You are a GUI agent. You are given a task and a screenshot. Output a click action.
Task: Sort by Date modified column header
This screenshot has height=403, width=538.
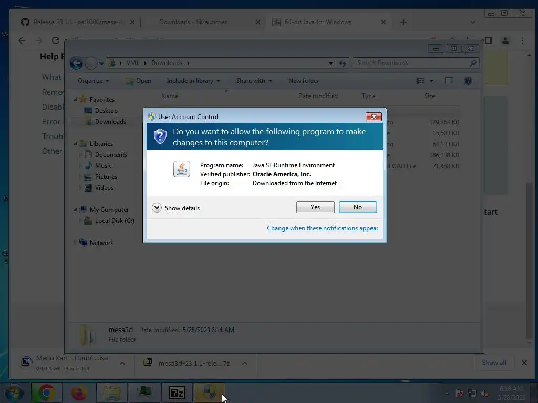click(318, 96)
